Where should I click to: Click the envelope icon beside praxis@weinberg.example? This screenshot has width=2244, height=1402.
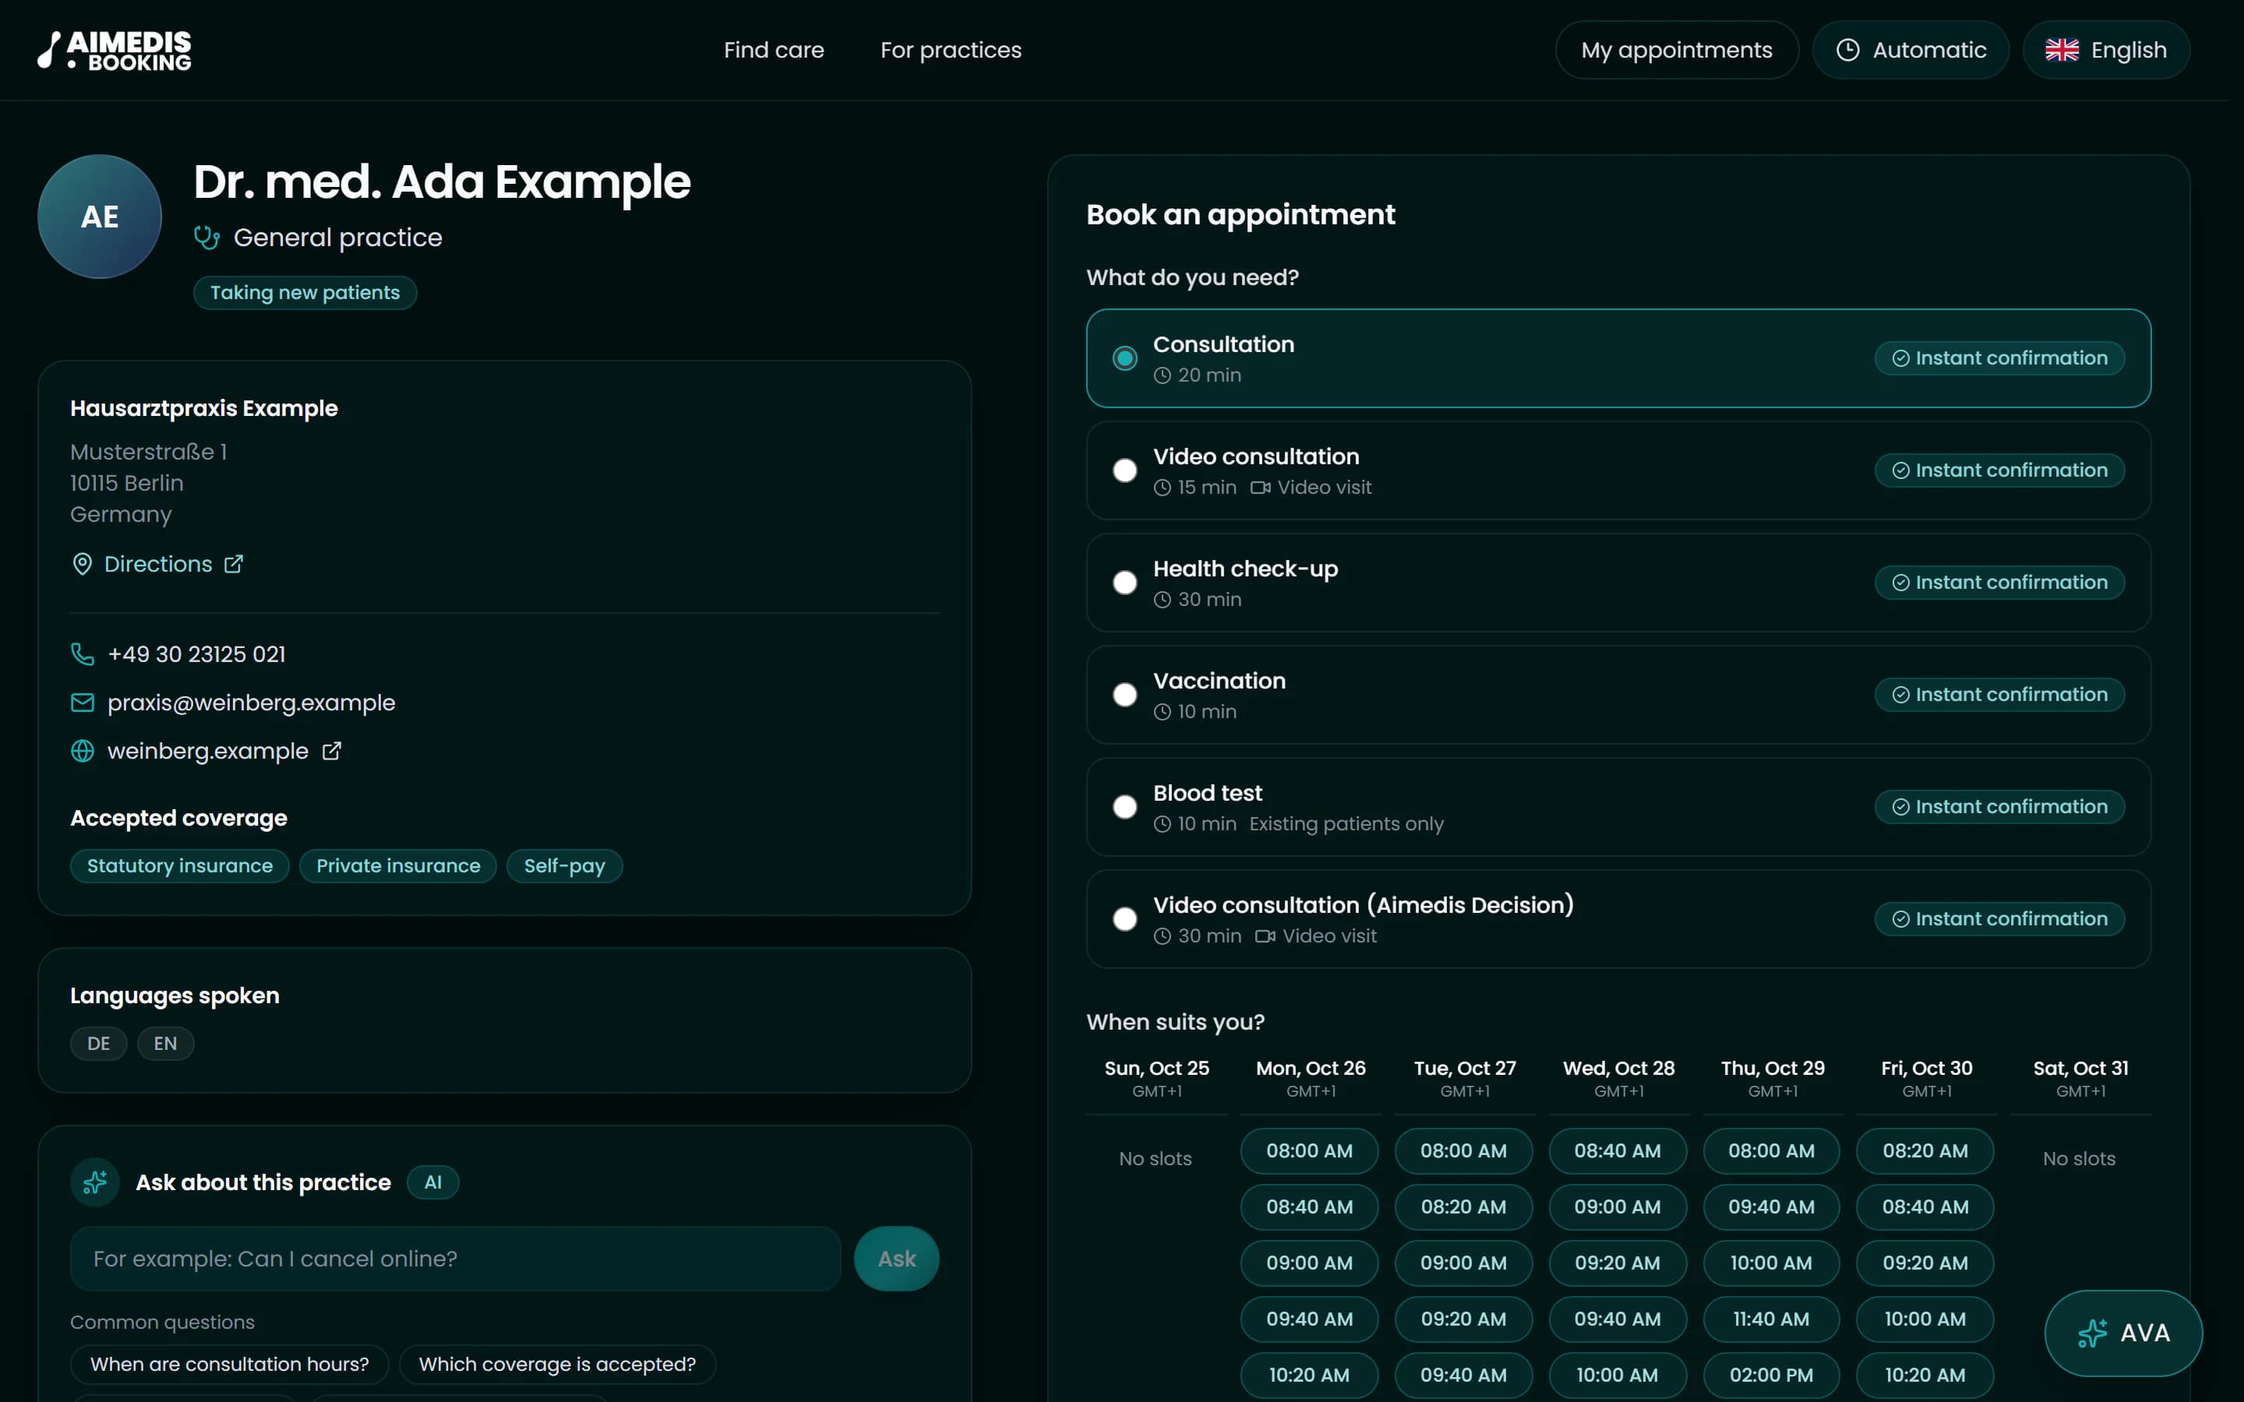click(83, 703)
